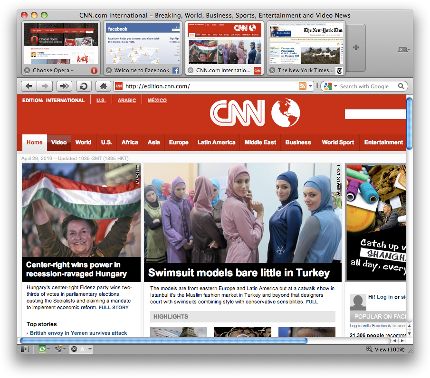430x378 pixels.
Task: Click the CNN site badge in address bar
Action: [x=119, y=86]
